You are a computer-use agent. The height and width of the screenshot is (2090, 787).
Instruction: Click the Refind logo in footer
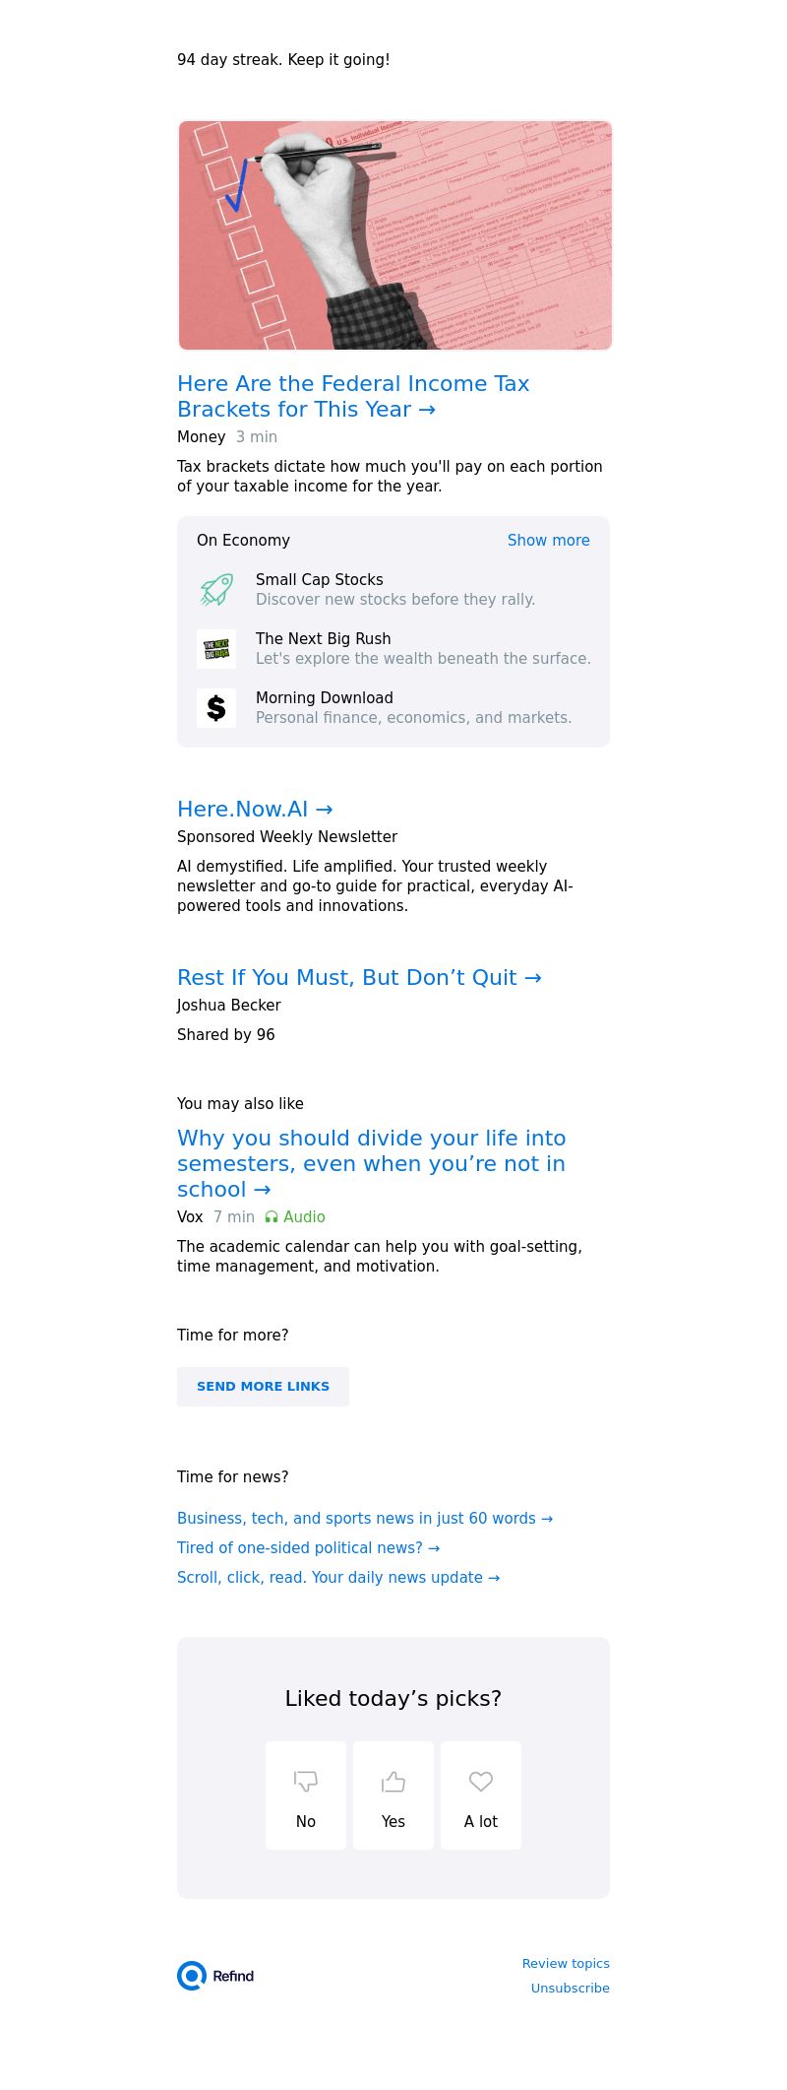pos(216,1976)
